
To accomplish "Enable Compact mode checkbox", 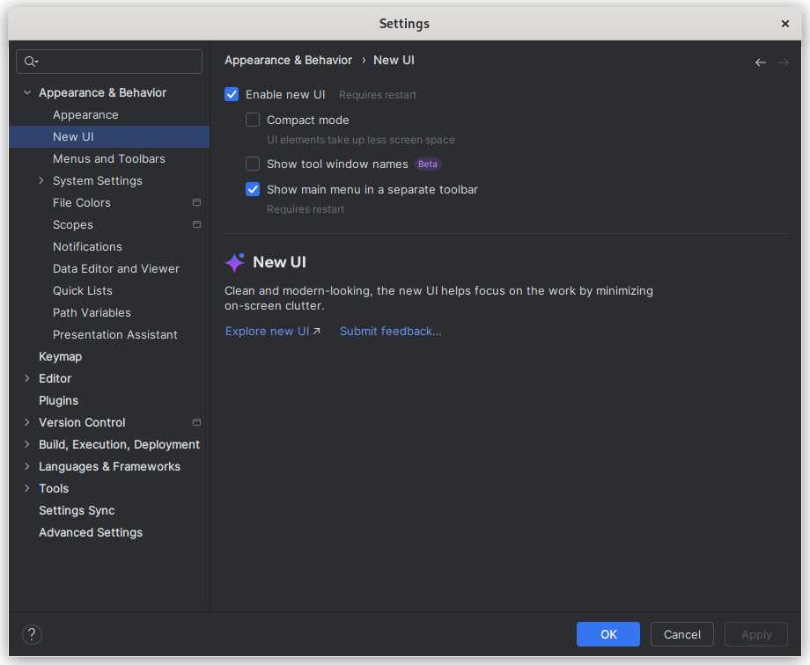I will [x=253, y=120].
